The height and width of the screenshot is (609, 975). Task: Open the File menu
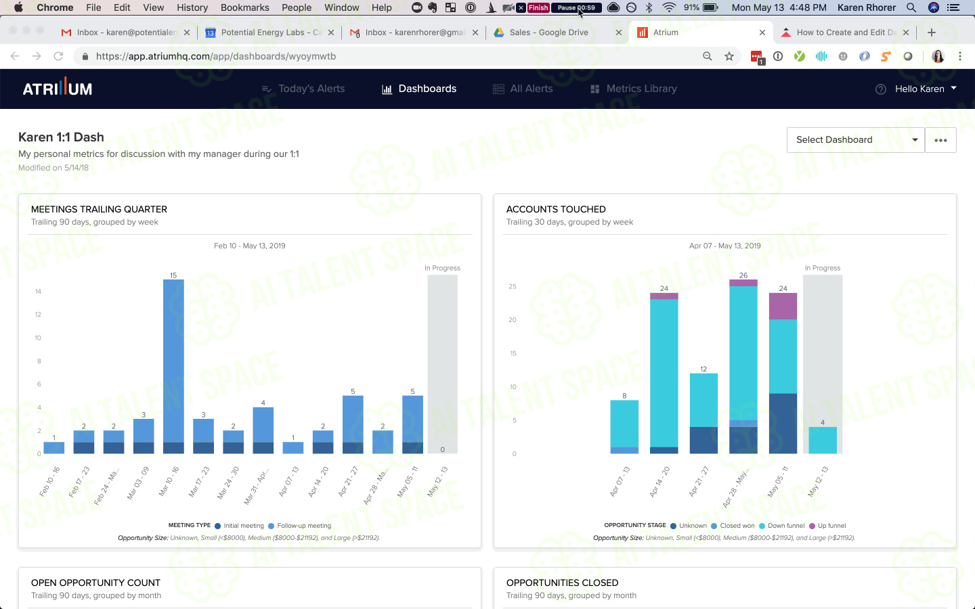[93, 7]
